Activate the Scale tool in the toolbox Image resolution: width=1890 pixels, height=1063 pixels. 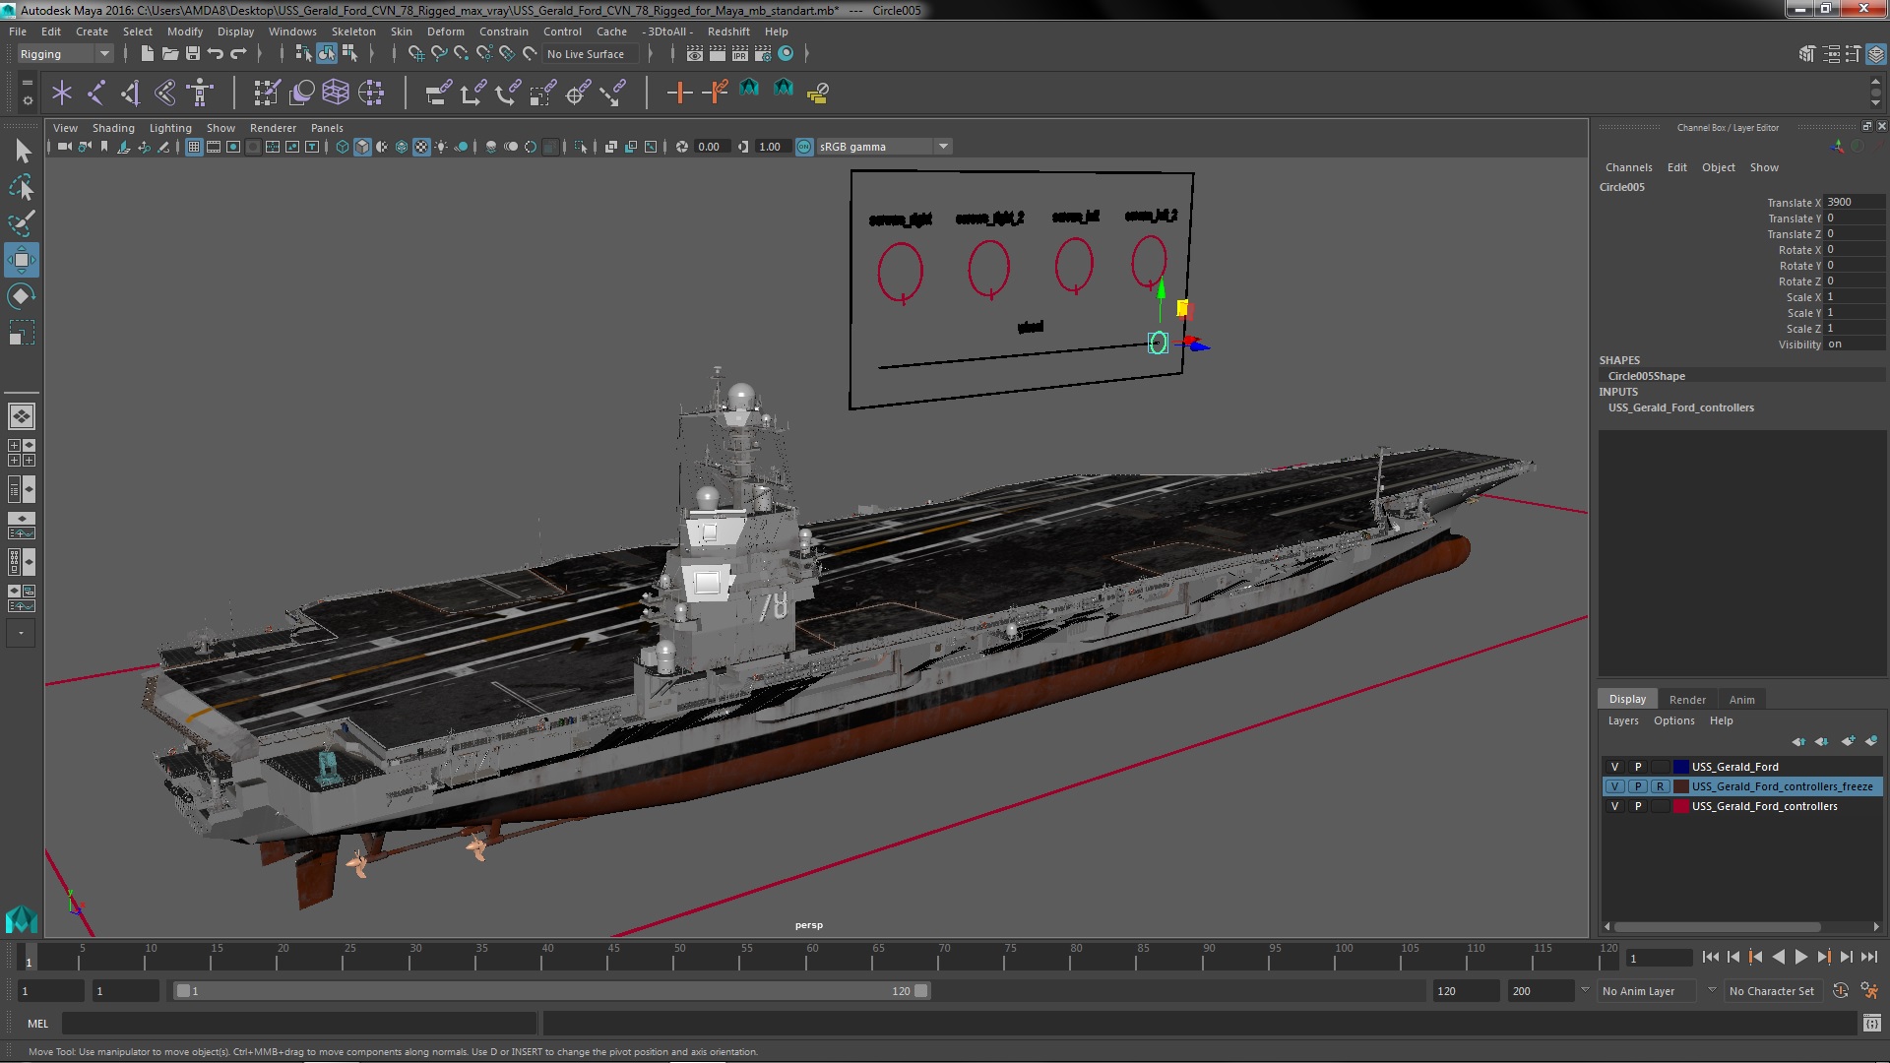click(22, 333)
